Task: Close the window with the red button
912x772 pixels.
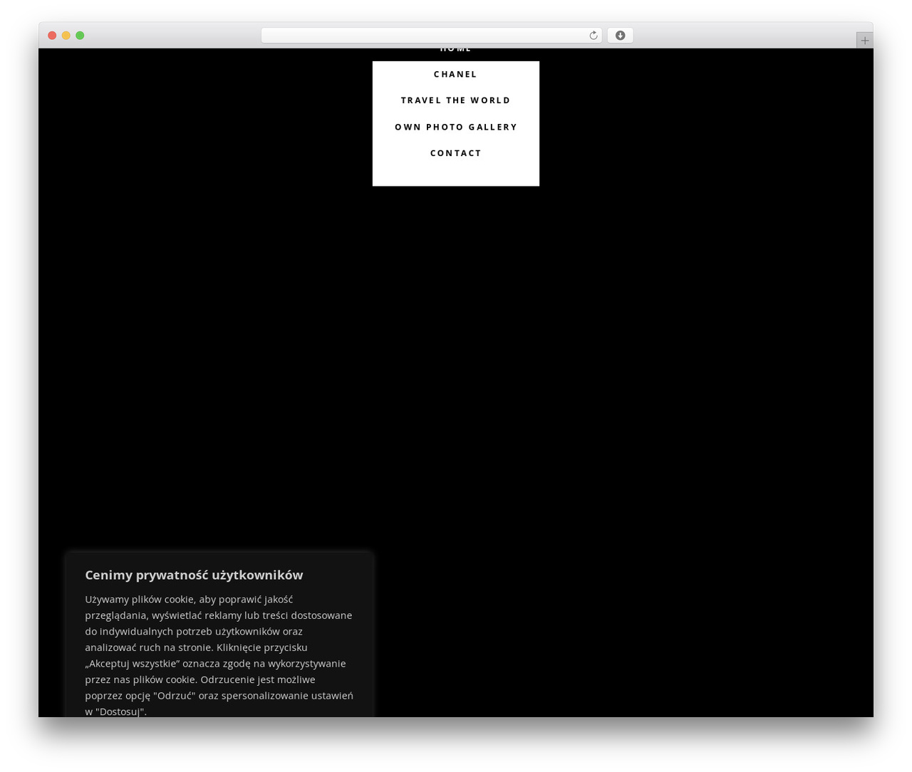Action: 52,36
